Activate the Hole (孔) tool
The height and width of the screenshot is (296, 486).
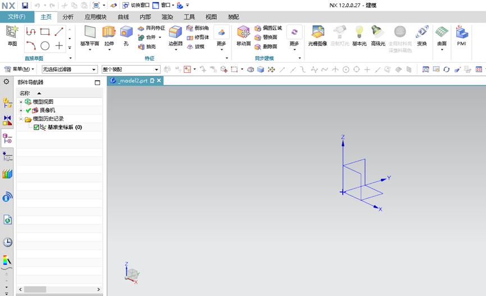click(x=126, y=35)
